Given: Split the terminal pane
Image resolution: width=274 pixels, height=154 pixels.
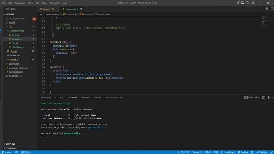Looking at the screenshot, I should pos(264,98).
